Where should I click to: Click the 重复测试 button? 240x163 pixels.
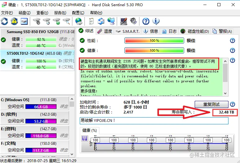tap(211, 105)
